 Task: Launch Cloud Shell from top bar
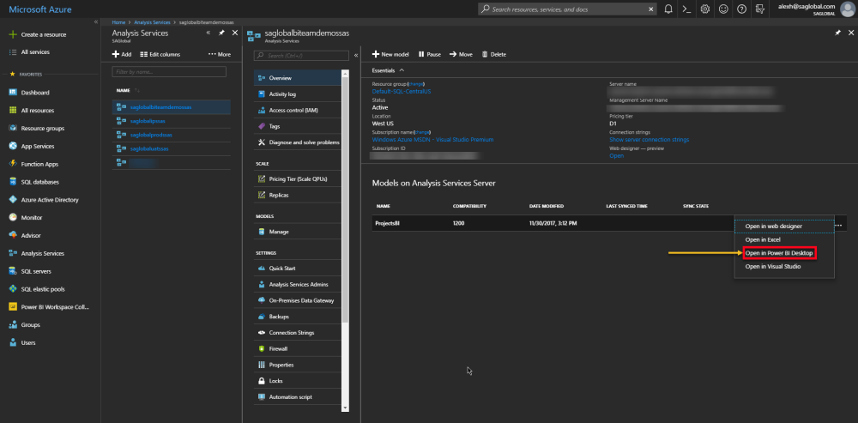[686, 9]
